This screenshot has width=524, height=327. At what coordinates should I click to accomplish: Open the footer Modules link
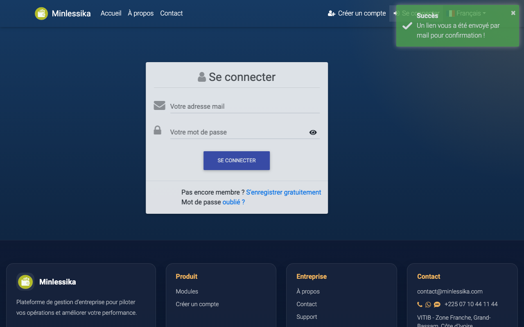(x=187, y=291)
